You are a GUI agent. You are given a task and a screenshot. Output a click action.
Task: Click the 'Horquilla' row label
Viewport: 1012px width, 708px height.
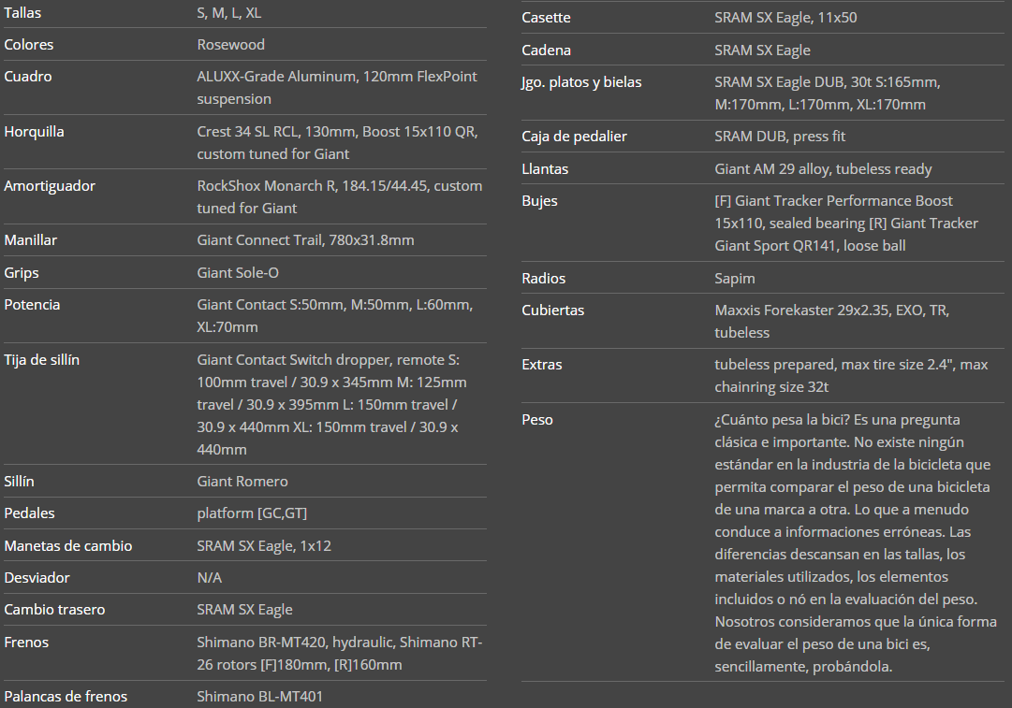coord(34,132)
